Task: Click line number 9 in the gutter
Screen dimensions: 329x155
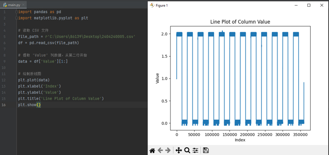Action: tap(5, 61)
